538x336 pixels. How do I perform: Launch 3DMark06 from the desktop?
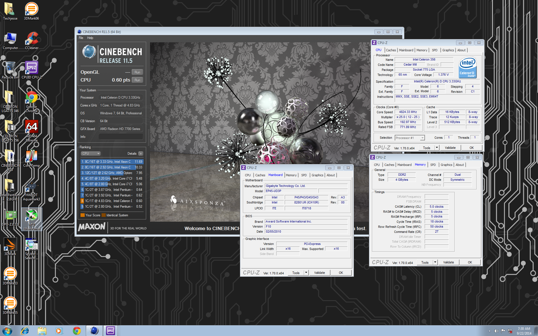[31, 11]
